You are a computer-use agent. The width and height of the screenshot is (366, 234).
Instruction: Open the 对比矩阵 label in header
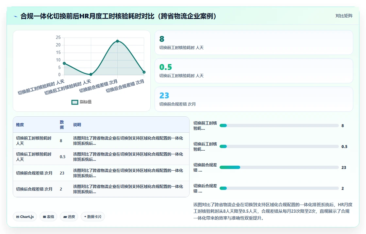coord(344,16)
